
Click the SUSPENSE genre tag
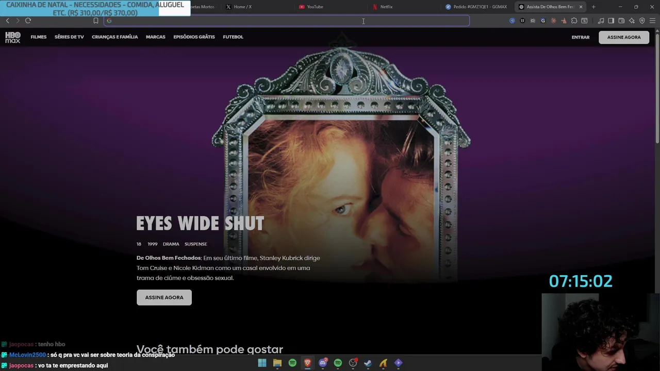pos(196,244)
